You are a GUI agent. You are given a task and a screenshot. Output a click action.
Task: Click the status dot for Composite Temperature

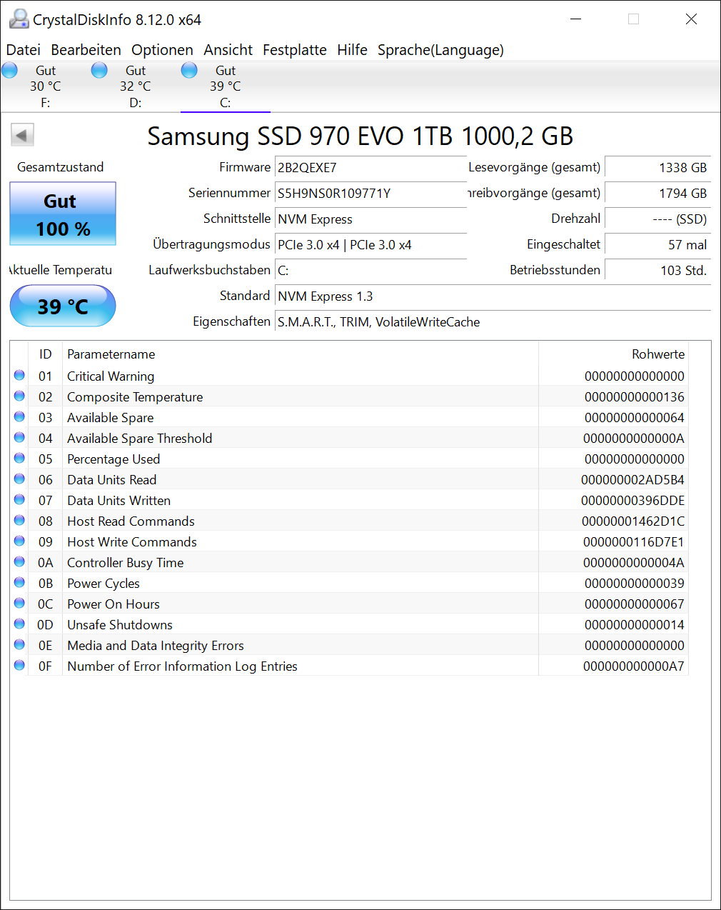point(19,396)
